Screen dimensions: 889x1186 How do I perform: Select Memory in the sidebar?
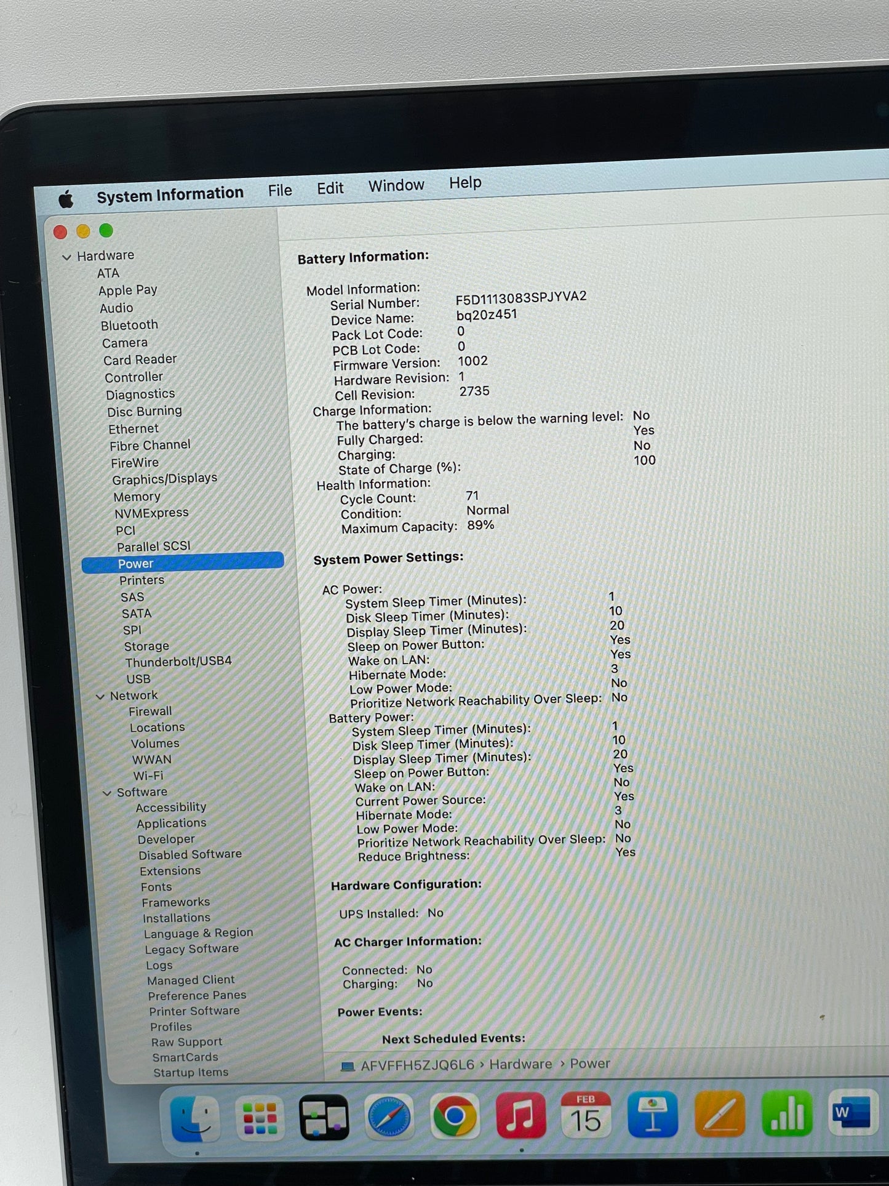click(x=137, y=497)
